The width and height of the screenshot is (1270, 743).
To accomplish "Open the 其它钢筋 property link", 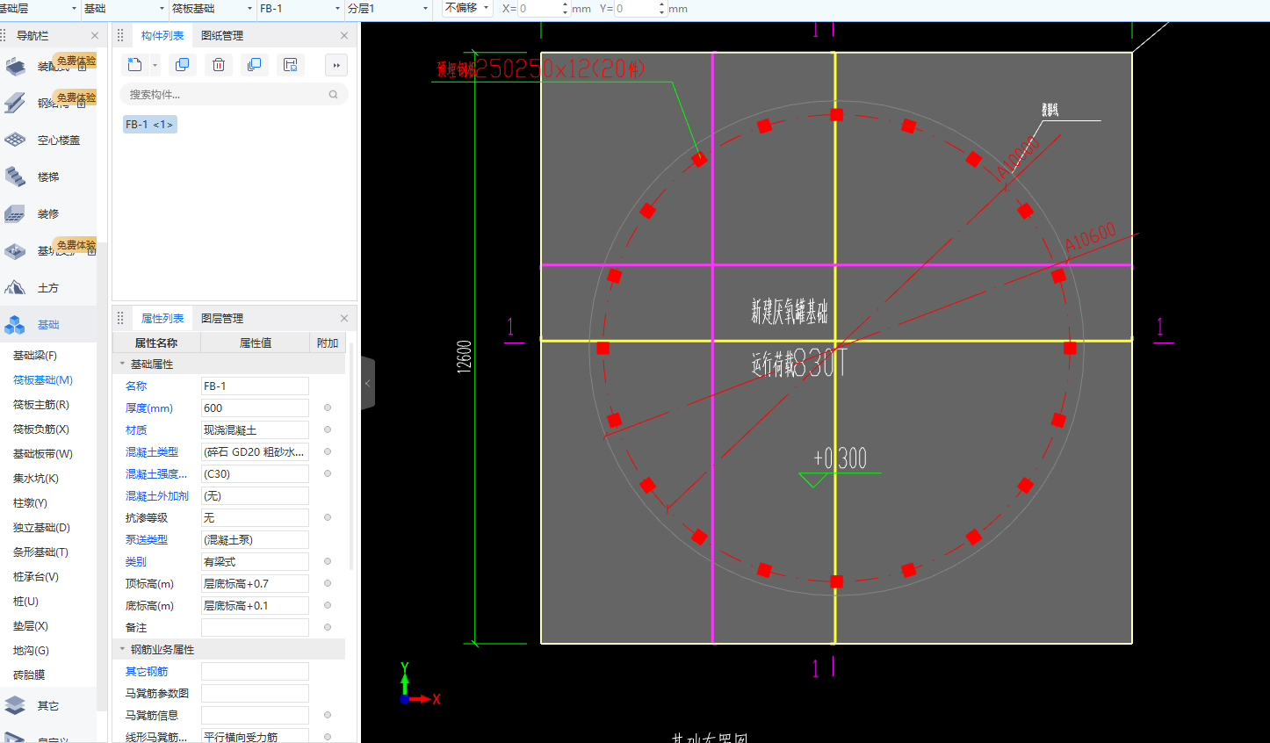I will point(147,672).
